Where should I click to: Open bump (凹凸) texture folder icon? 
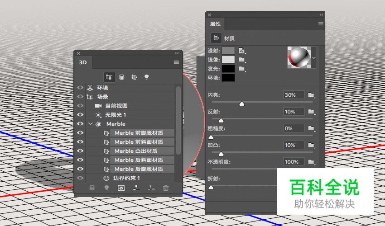[x=311, y=145]
